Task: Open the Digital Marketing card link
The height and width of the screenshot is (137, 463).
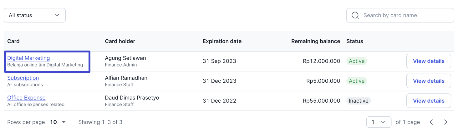Action: (28, 58)
